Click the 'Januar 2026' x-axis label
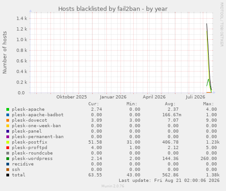The width and height of the screenshot is (226, 191). pos(113,97)
